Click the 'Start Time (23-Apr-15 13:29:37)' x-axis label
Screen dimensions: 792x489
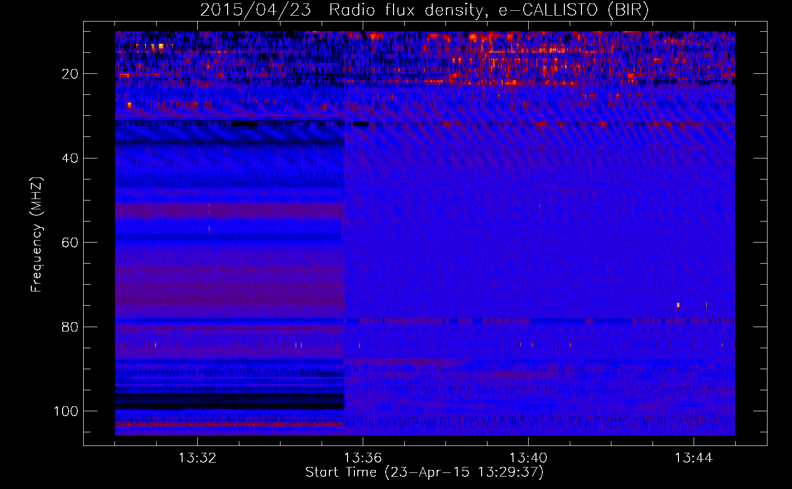click(424, 472)
